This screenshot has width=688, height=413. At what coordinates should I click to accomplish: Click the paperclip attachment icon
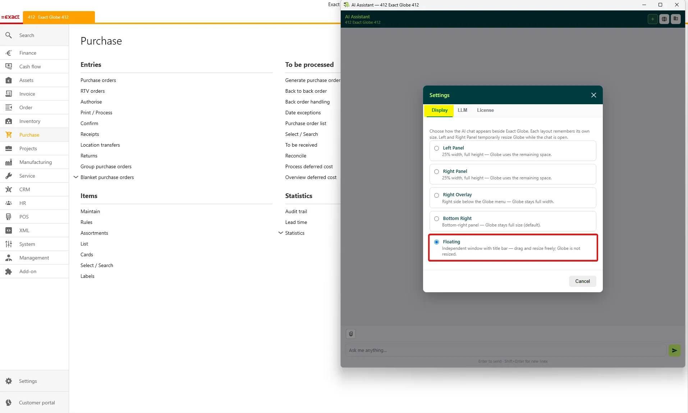click(351, 334)
